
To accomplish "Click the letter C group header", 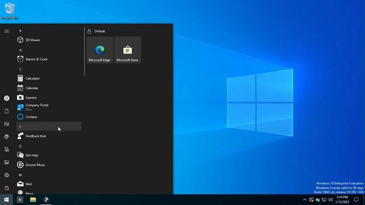I will (49, 69).
